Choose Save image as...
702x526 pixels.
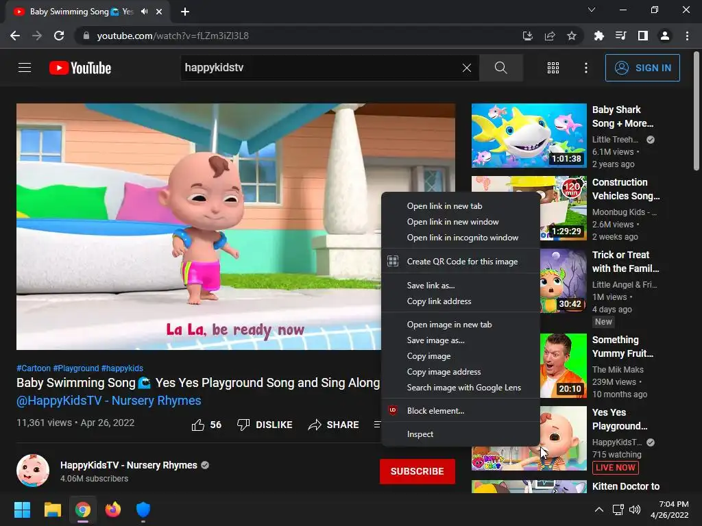click(x=461, y=340)
